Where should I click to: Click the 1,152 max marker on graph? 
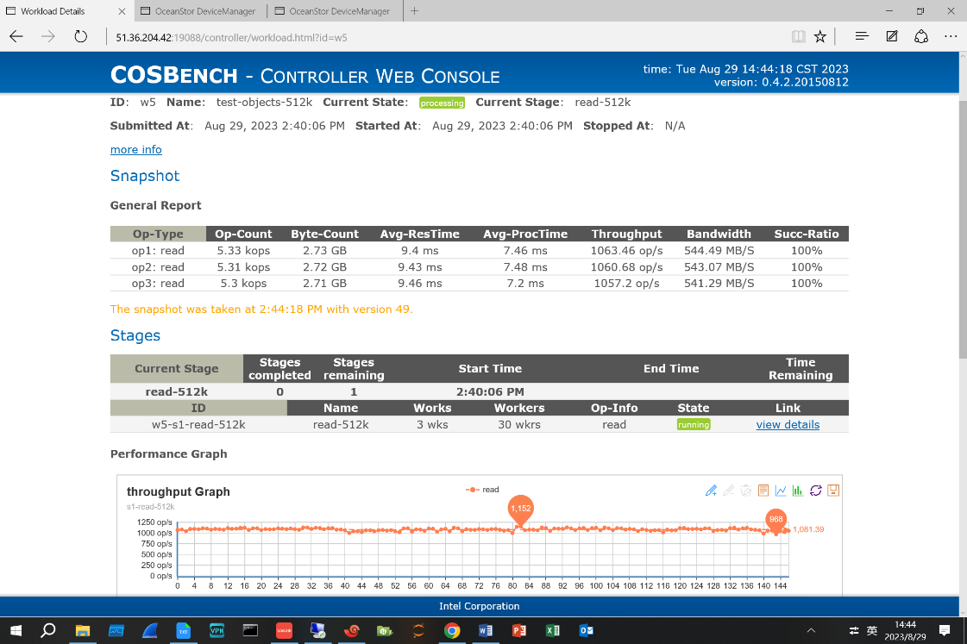pos(520,509)
